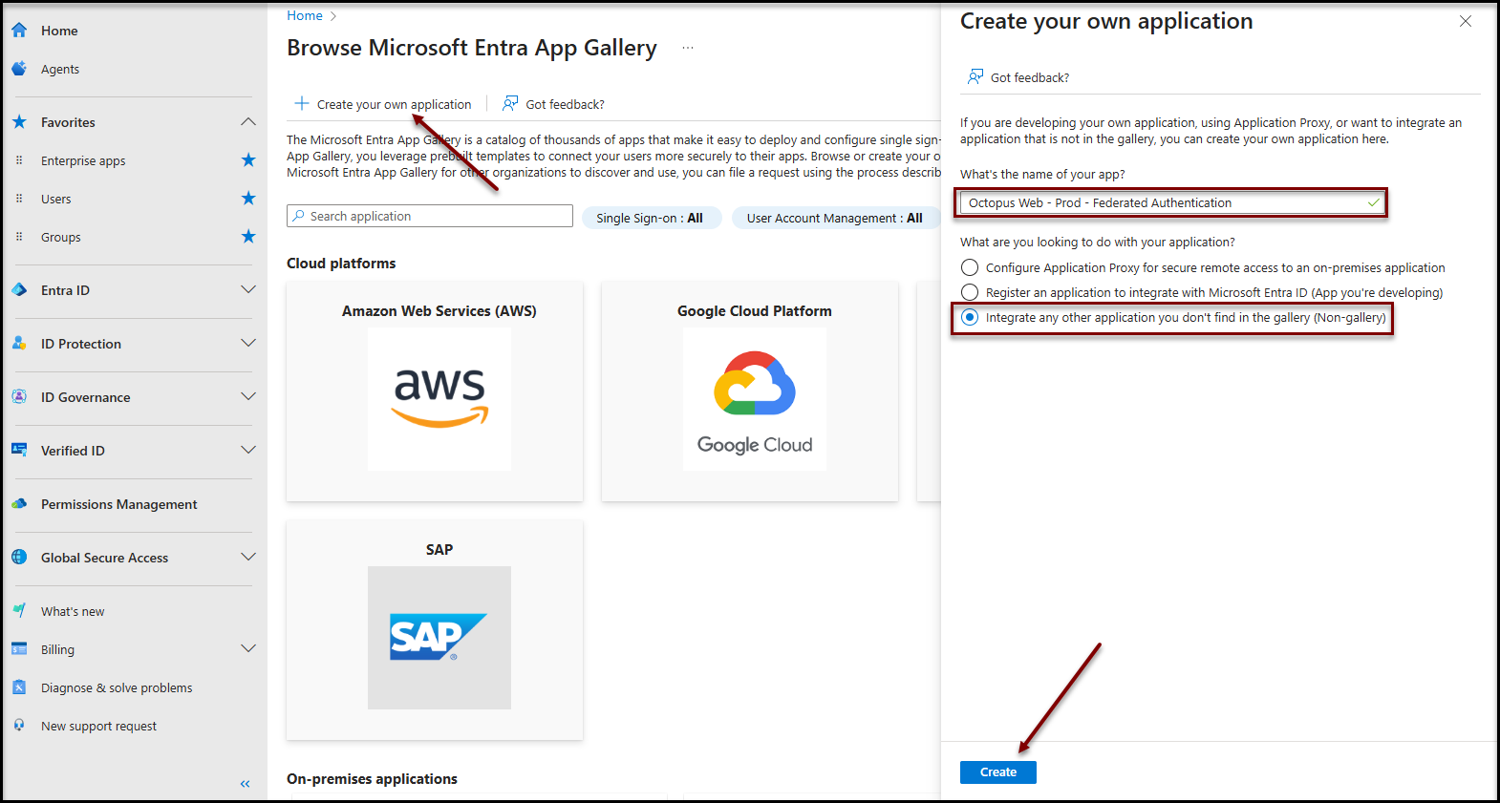
Task: Click the Diagnose & solve problems icon
Action: 19,687
